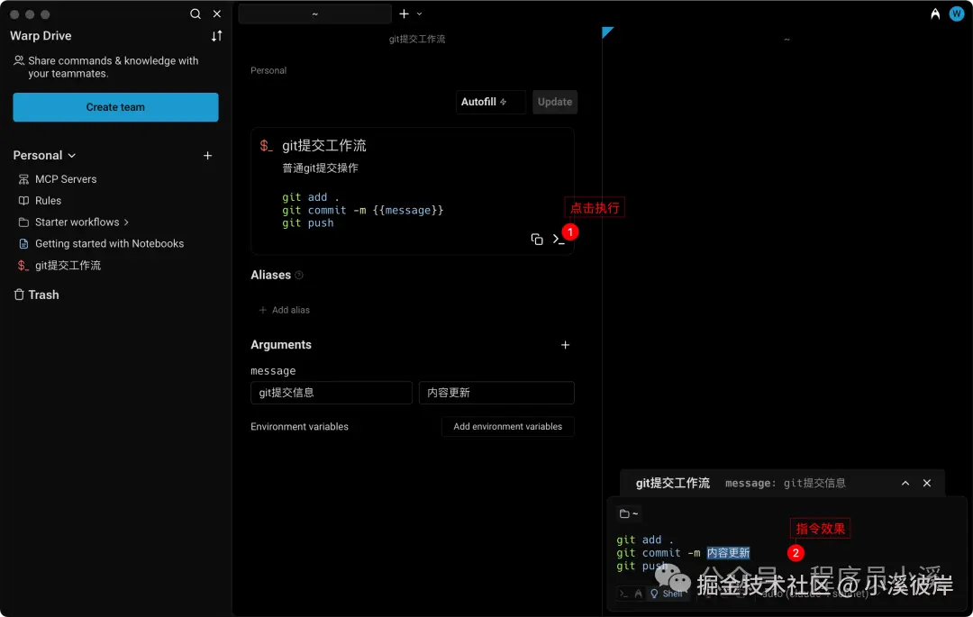This screenshot has width=973, height=617.
Task: Click the message argument label
Action: [273, 371]
